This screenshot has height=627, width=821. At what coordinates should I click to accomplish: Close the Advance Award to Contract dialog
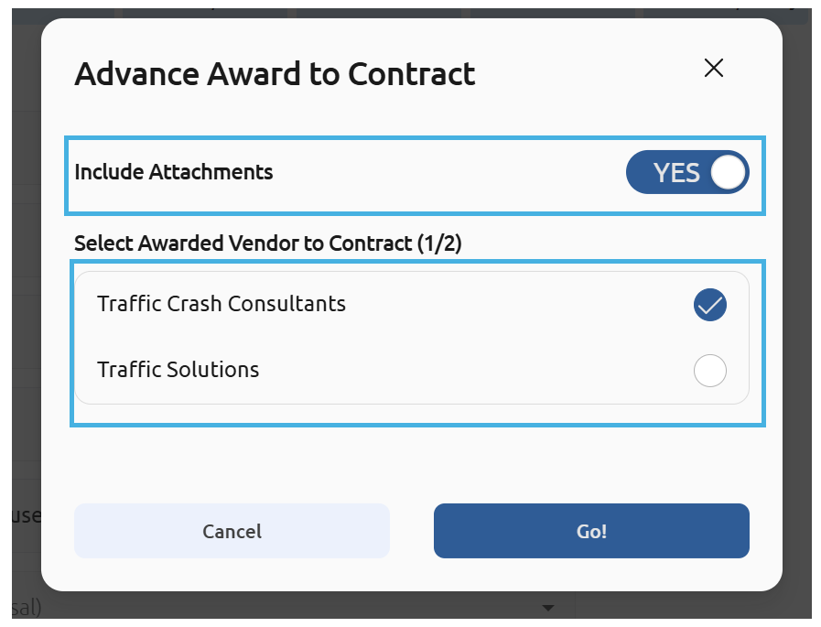(x=714, y=68)
